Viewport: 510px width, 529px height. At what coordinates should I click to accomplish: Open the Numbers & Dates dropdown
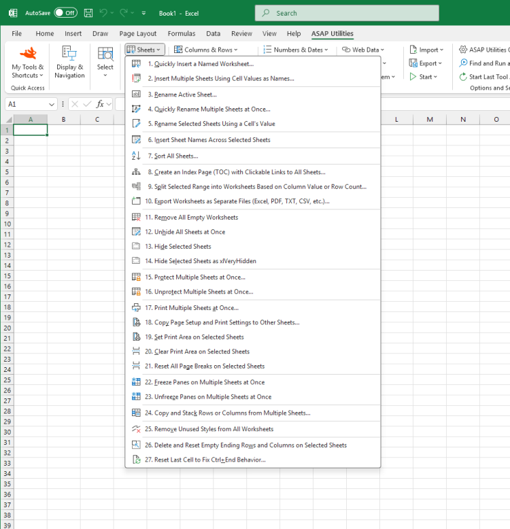pyautogui.click(x=297, y=50)
